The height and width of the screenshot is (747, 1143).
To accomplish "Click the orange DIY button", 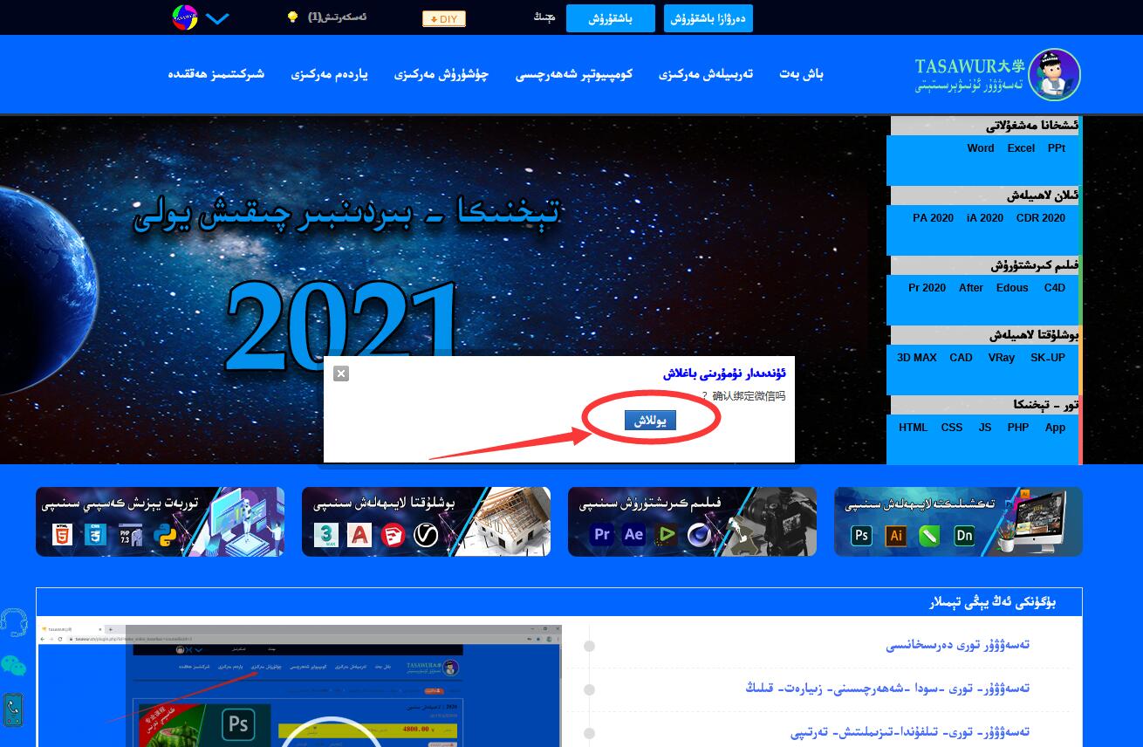I will pyautogui.click(x=444, y=19).
